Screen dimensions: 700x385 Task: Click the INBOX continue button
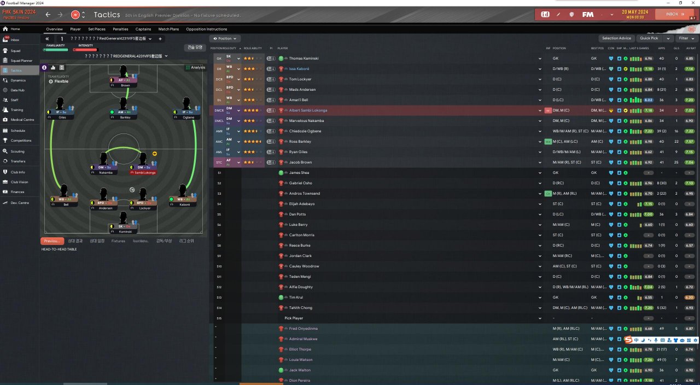tap(675, 14)
